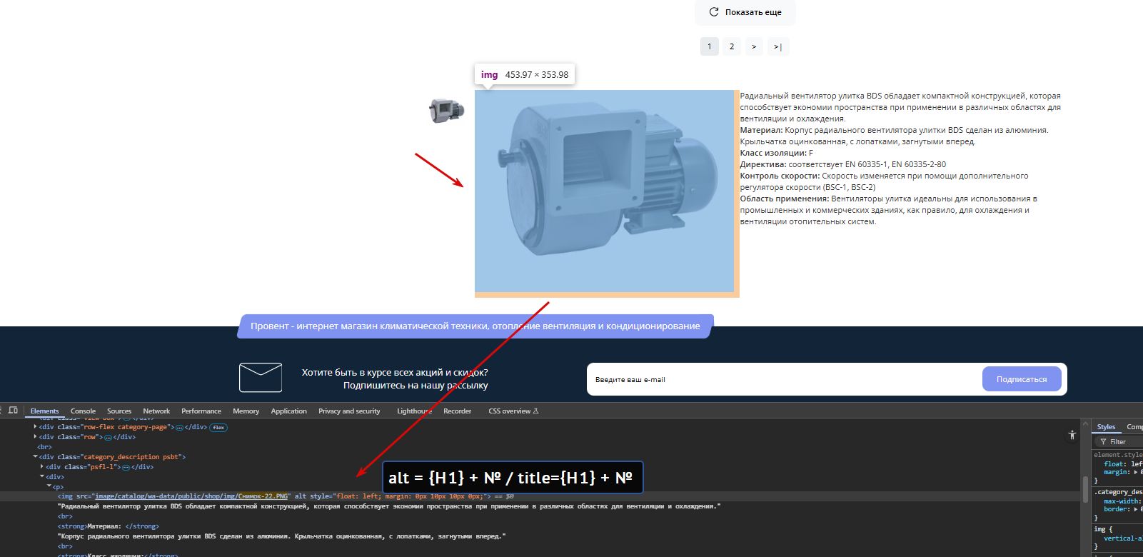Screen dimensions: 1143x557
Task: Select the strong Материал element row
Action: [x=107, y=526]
